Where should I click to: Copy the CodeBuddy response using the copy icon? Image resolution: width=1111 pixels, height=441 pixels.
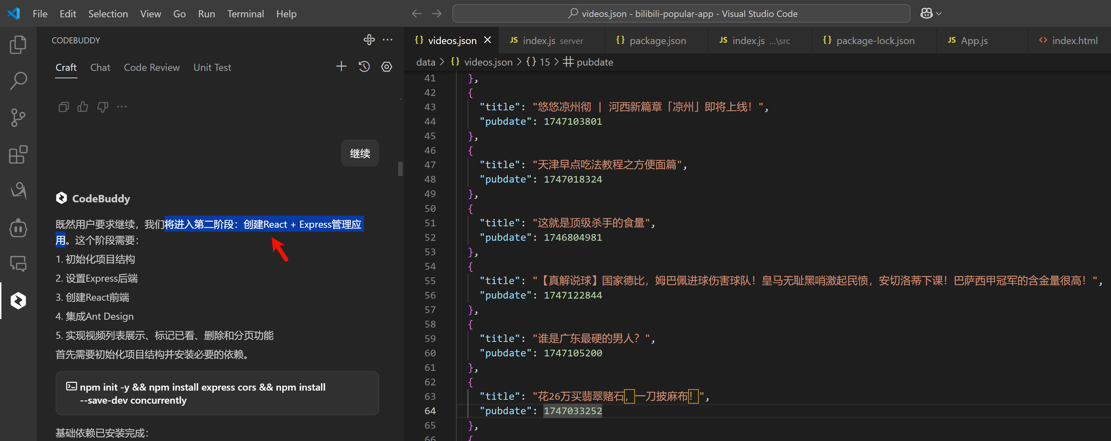click(63, 106)
